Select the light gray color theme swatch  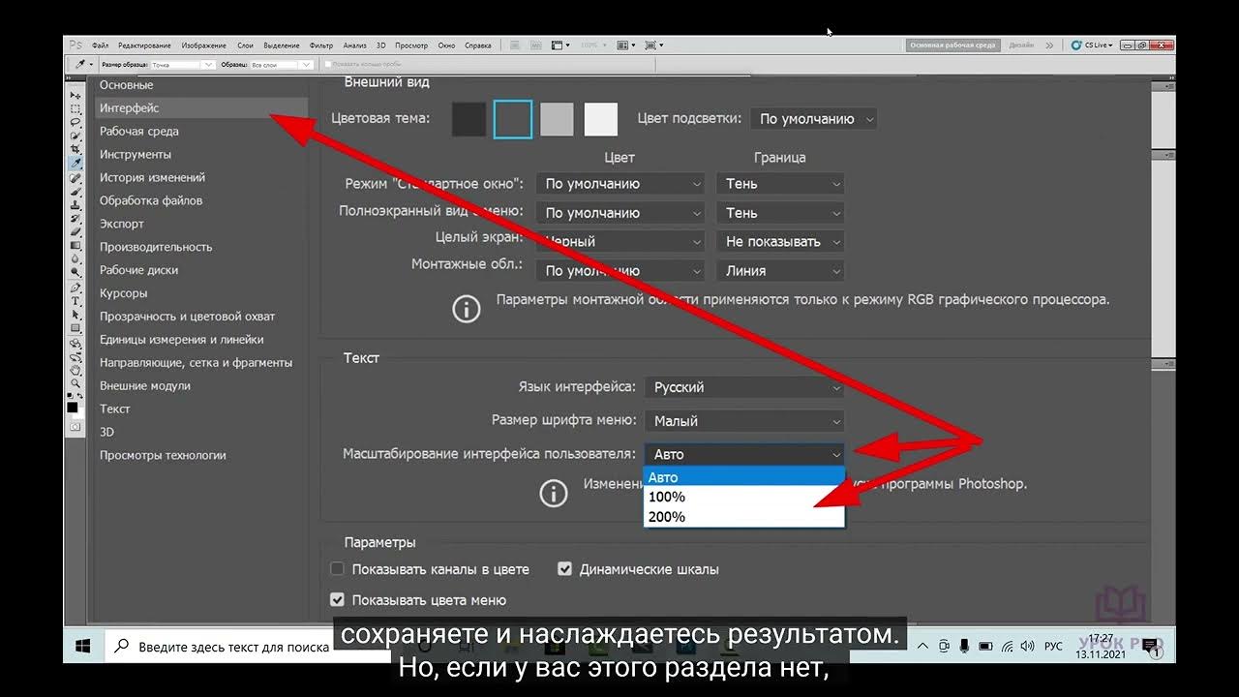tap(557, 120)
